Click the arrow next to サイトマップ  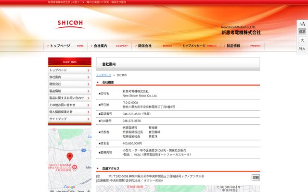[89, 119]
